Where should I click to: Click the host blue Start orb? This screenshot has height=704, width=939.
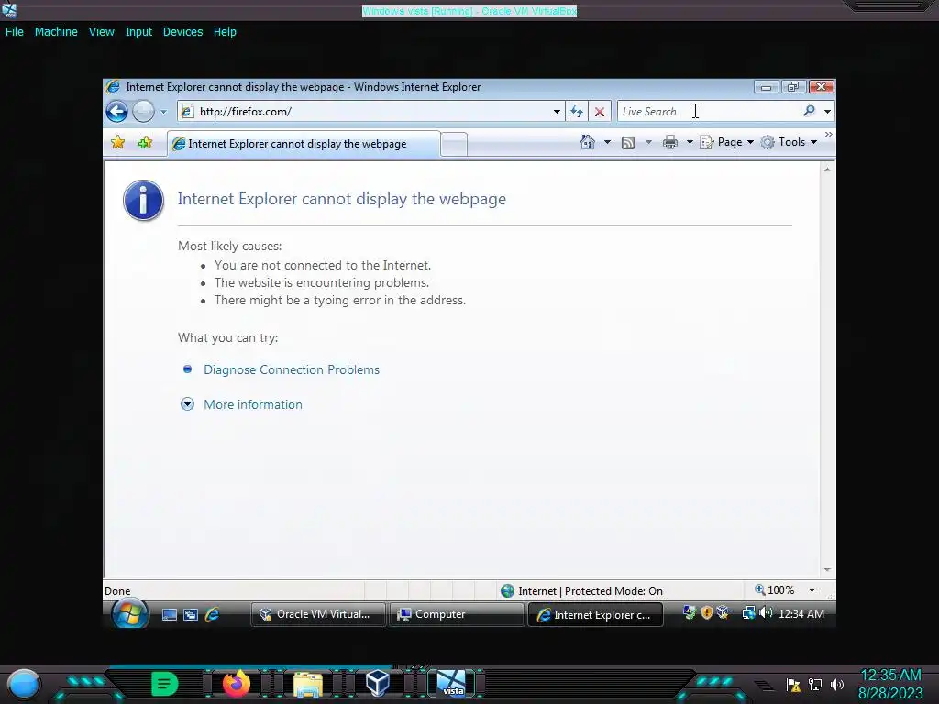(x=23, y=684)
